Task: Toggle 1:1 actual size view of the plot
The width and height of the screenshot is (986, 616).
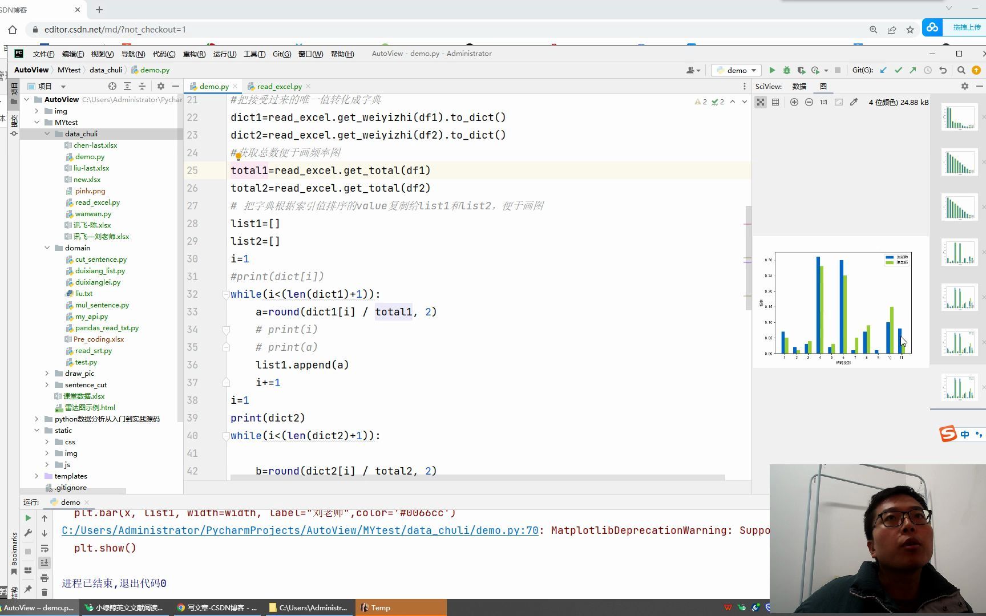Action: [823, 102]
